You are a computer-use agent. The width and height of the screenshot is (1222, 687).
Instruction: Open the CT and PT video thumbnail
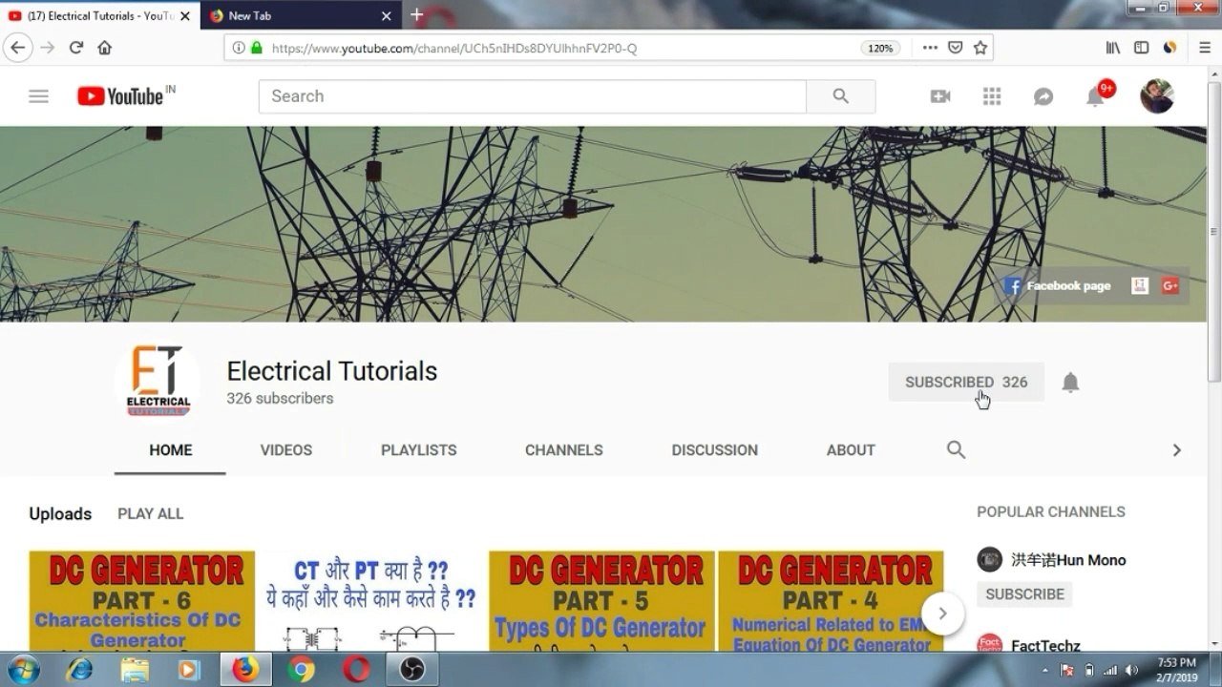point(371,601)
